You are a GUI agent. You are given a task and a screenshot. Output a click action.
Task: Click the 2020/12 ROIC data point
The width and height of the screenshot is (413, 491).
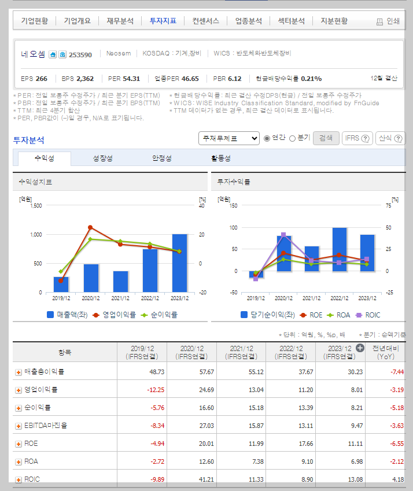[283, 235]
